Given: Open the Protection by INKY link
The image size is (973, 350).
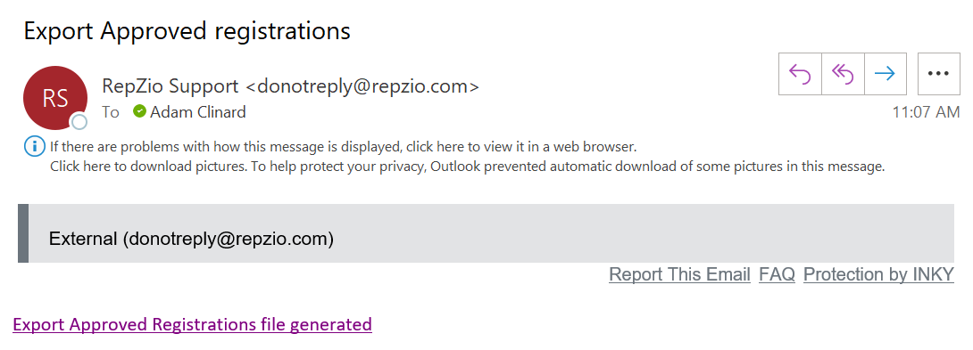Looking at the screenshot, I should point(878,274).
